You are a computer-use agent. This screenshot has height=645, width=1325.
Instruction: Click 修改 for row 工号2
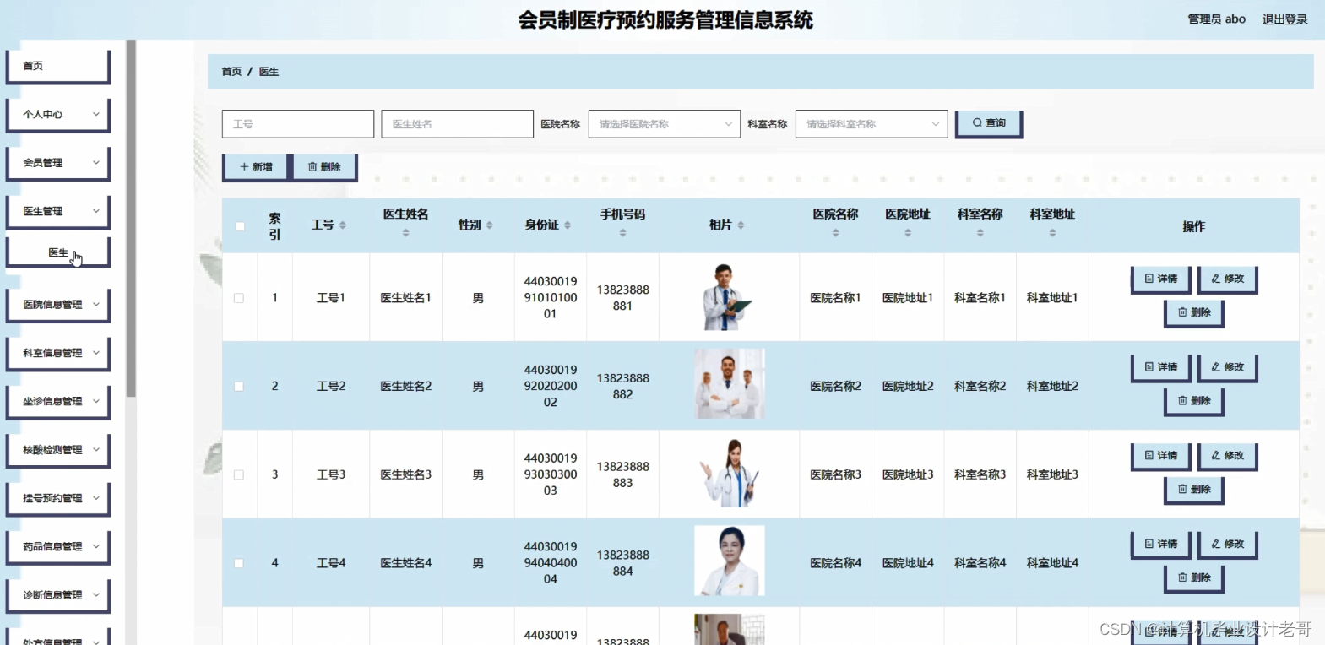1228,367
